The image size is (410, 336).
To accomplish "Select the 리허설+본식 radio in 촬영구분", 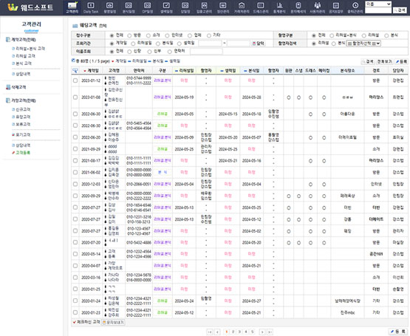I will click(x=332, y=35).
